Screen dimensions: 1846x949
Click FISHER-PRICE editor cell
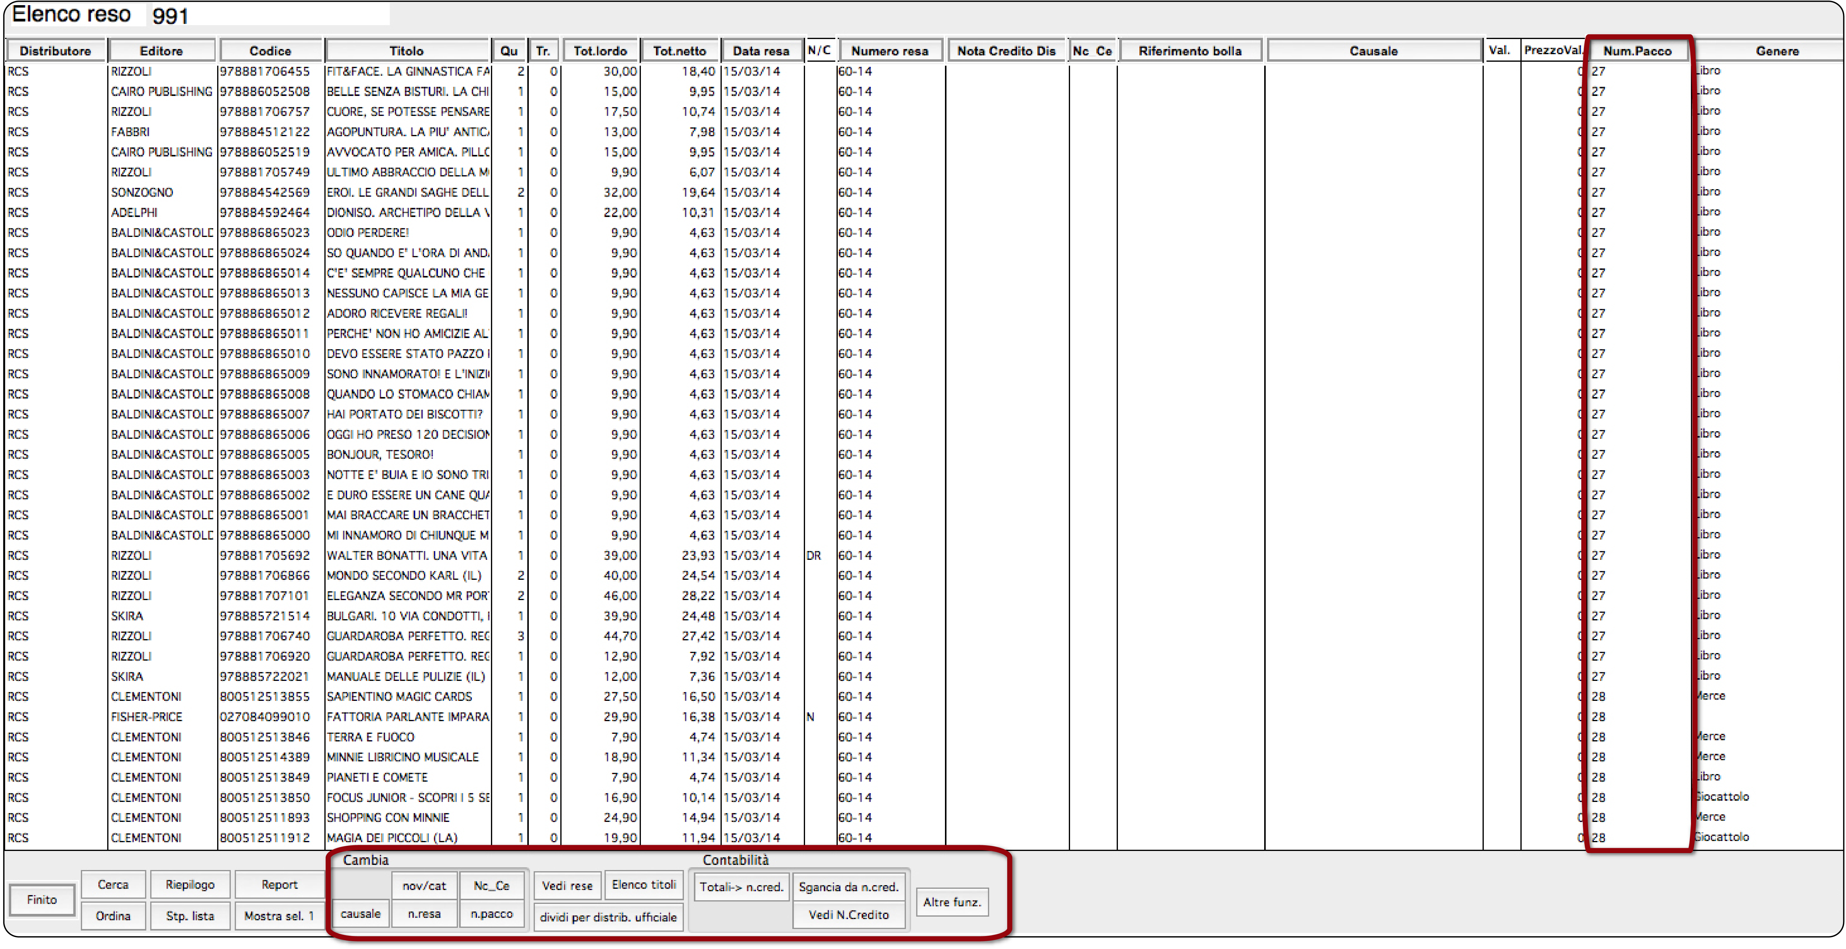pyautogui.click(x=147, y=717)
